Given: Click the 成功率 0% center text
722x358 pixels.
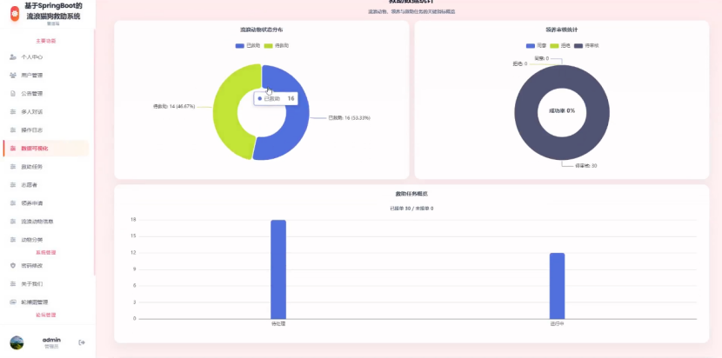Looking at the screenshot, I should pyautogui.click(x=562, y=111).
